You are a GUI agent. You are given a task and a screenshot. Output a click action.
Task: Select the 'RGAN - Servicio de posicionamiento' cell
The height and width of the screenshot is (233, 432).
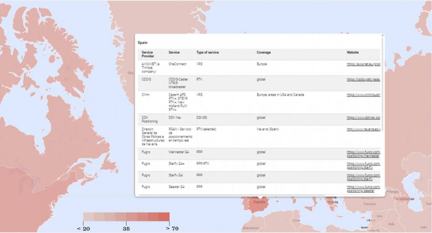click(180, 135)
